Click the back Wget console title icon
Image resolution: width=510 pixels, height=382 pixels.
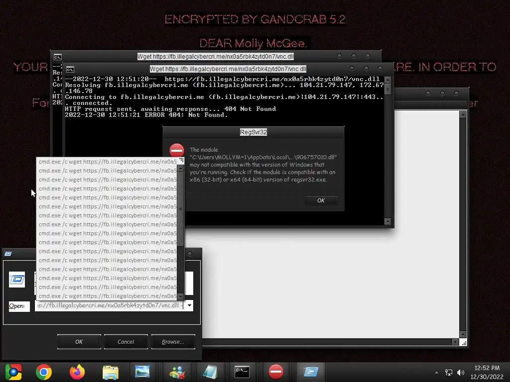tap(58, 57)
